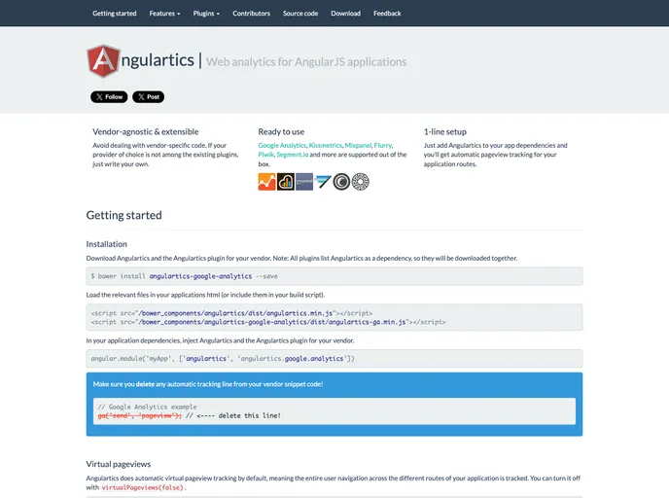This screenshot has height=498, width=669.
Task: Click the Mixpanel purple logo icon
Action: (304, 182)
